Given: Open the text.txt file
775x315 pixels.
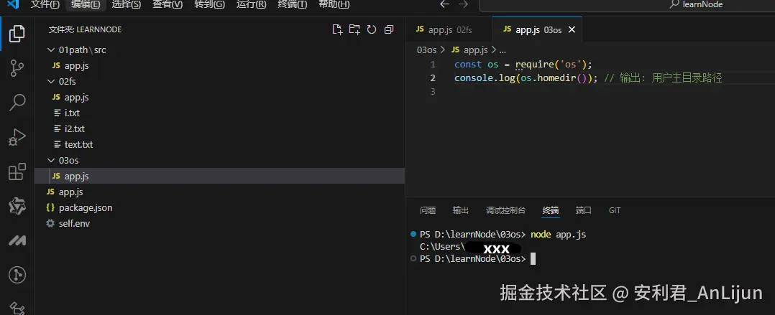Looking at the screenshot, I should pos(219,144).
